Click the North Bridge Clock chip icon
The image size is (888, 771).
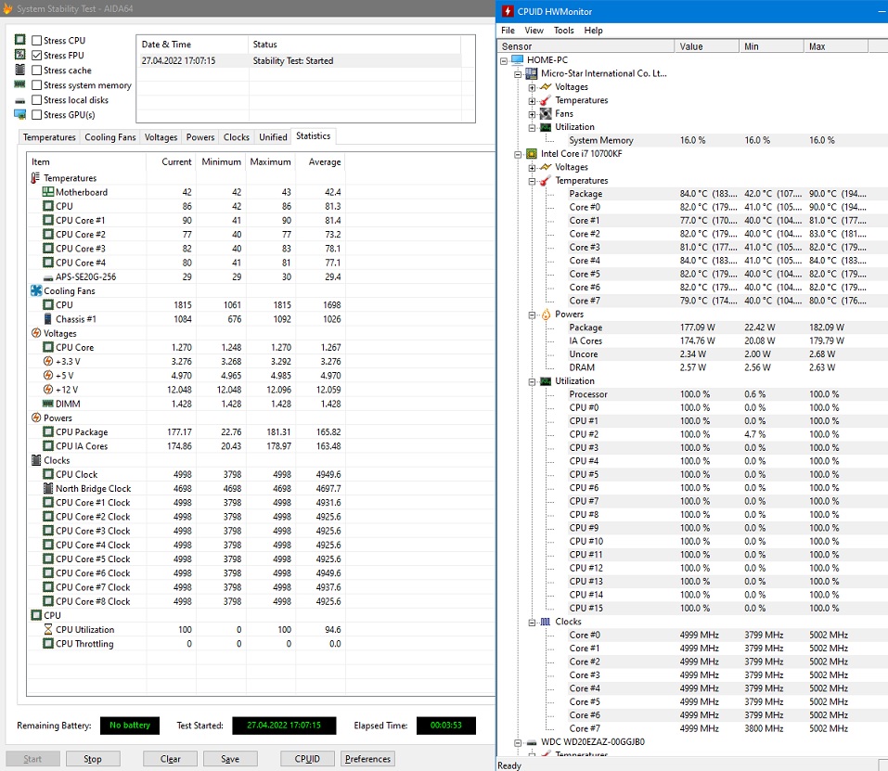click(x=48, y=489)
